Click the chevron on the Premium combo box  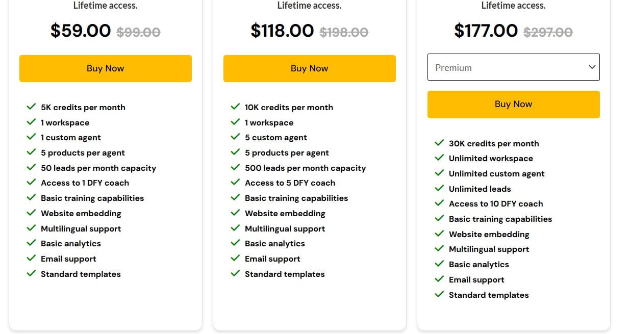591,67
